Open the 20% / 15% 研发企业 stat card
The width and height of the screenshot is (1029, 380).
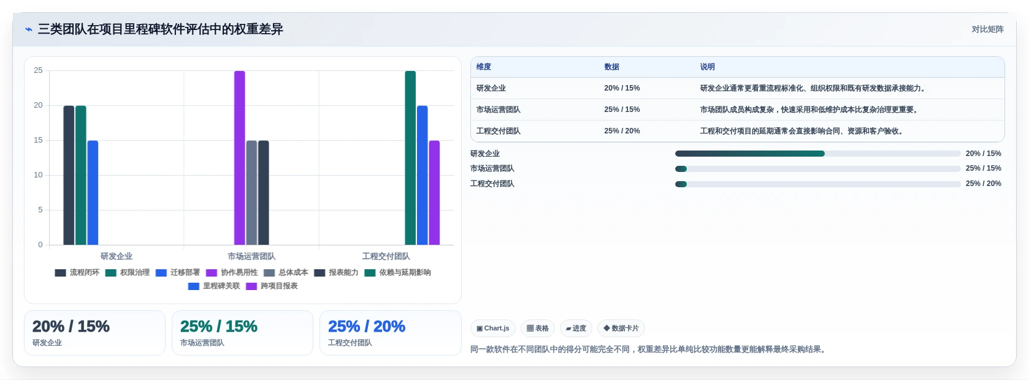pos(94,333)
